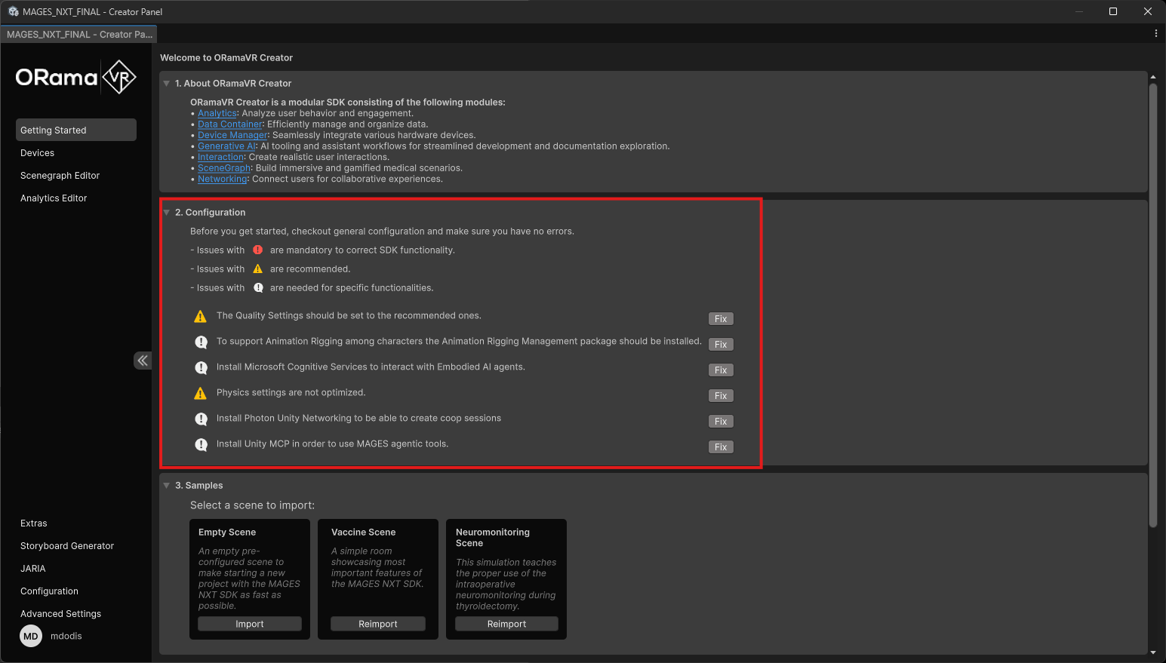Click the vertical scrollbar thumb

pos(1152,305)
